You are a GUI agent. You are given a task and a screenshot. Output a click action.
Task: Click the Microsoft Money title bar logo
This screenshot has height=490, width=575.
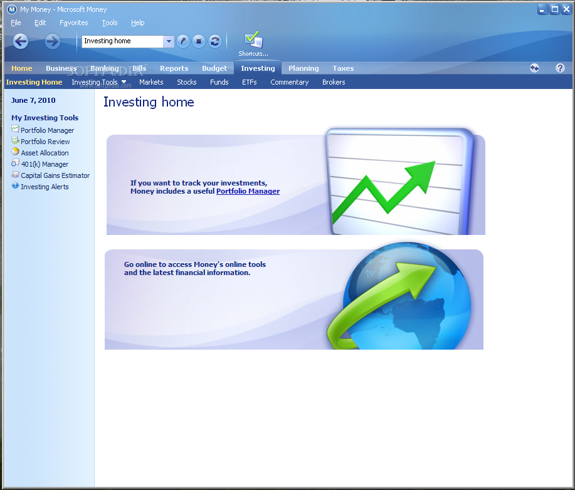pyautogui.click(x=12, y=9)
